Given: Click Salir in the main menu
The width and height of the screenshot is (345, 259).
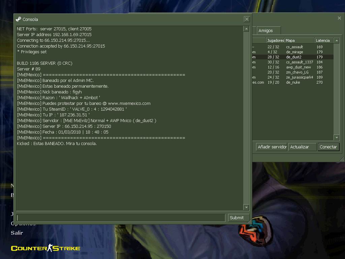Looking at the screenshot, I should (17, 233).
